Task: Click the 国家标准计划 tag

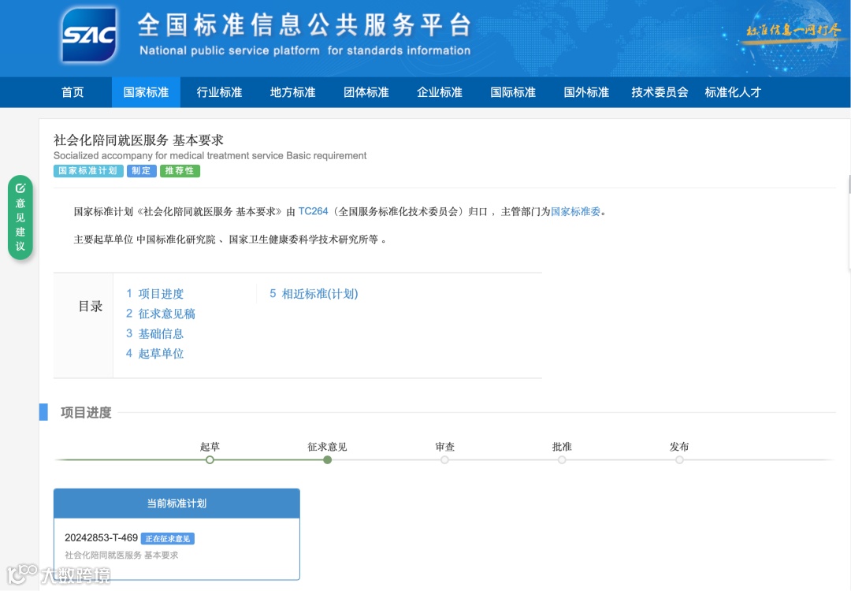Action: (x=88, y=171)
